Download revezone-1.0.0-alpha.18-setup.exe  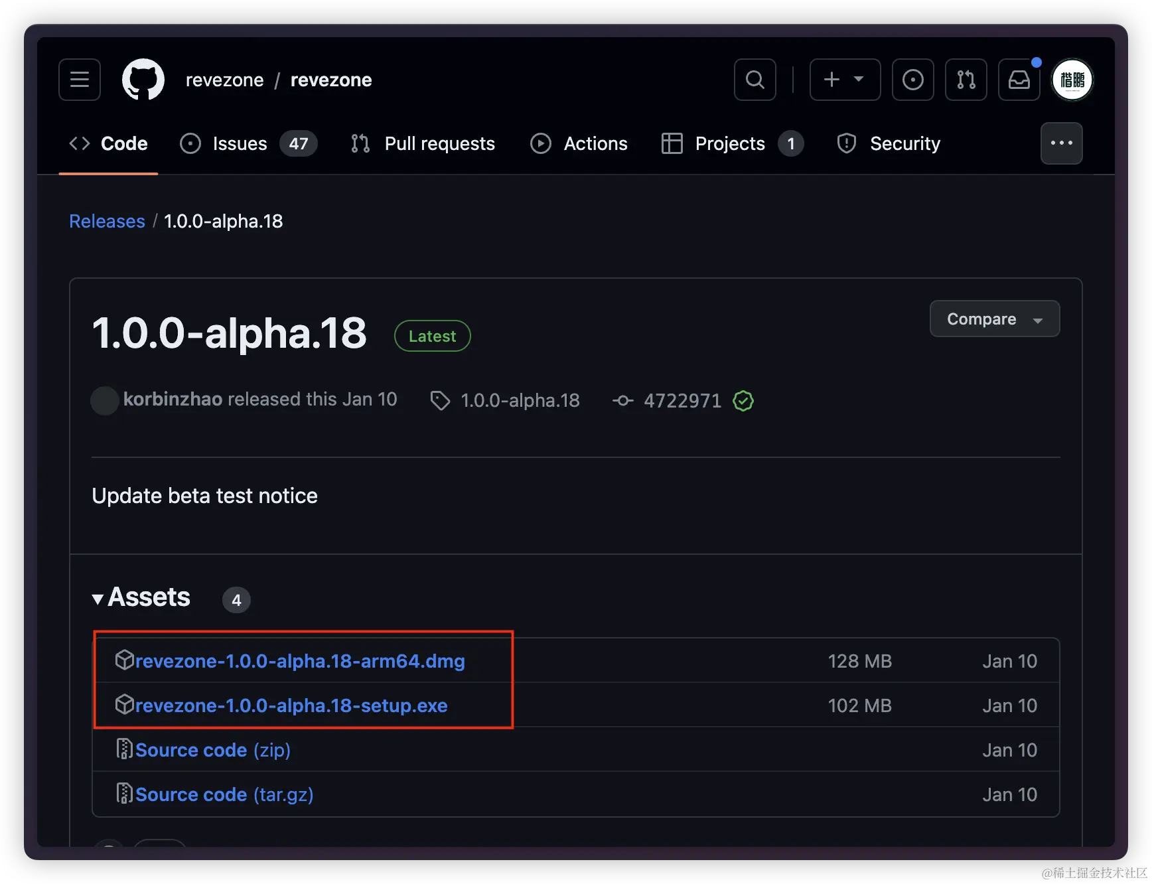(x=291, y=705)
